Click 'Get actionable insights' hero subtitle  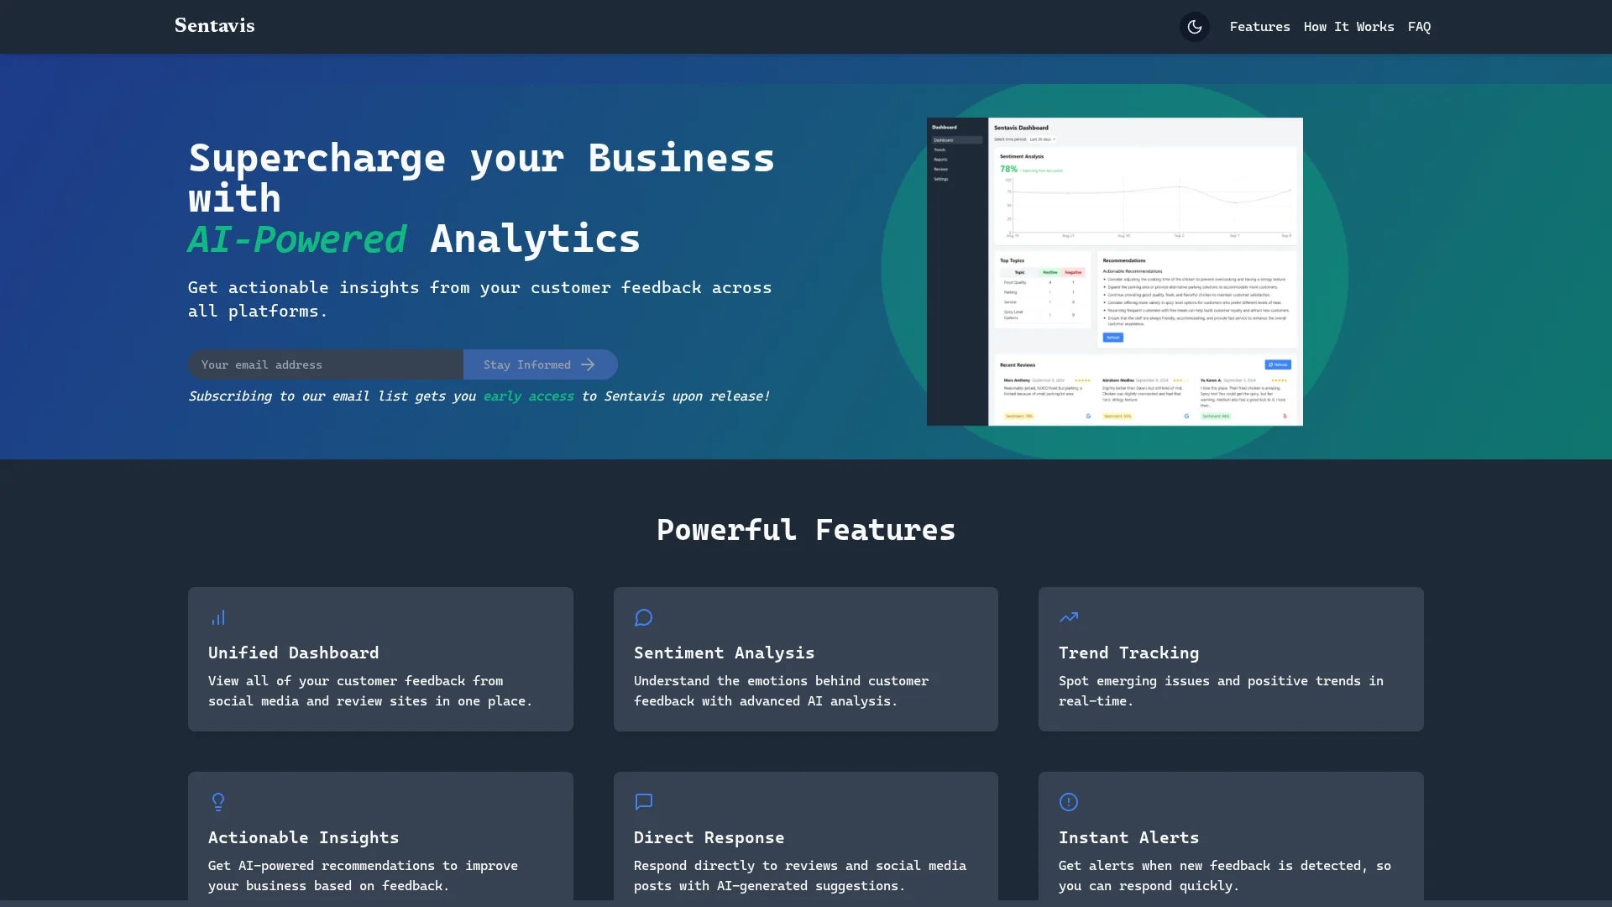(x=479, y=299)
